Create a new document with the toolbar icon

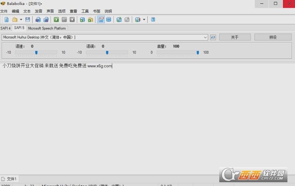[6, 20]
